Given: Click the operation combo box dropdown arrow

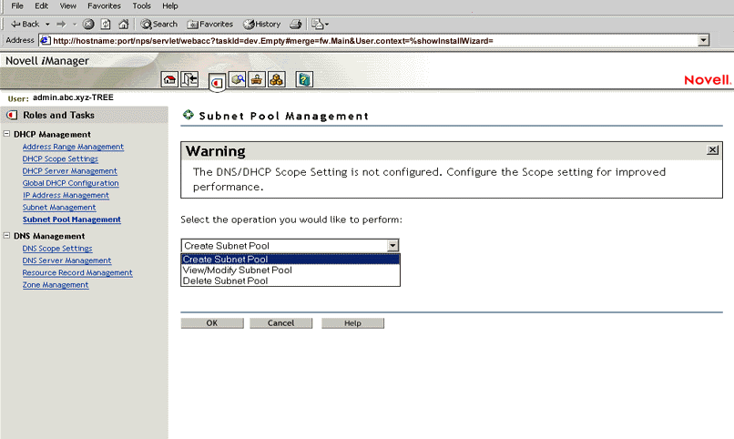Looking at the screenshot, I should [392, 245].
